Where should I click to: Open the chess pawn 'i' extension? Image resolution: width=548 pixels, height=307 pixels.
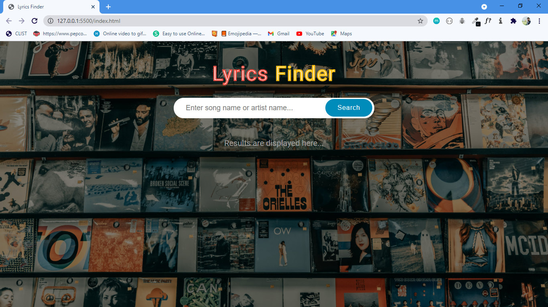click(x=500, y=21)
